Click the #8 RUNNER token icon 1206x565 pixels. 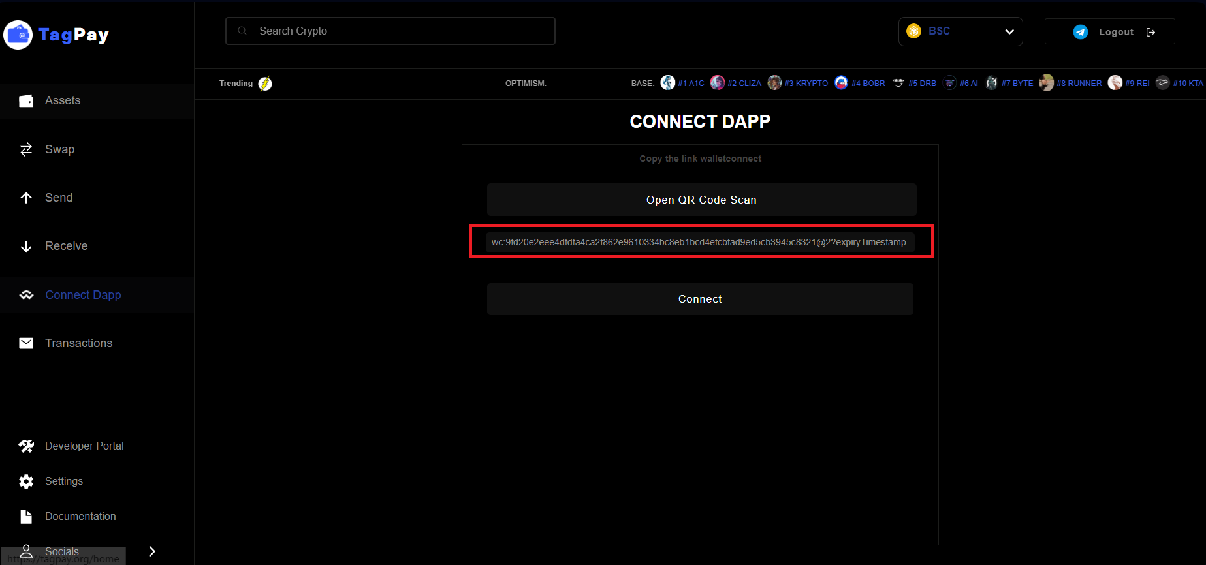click(1046, 83)
